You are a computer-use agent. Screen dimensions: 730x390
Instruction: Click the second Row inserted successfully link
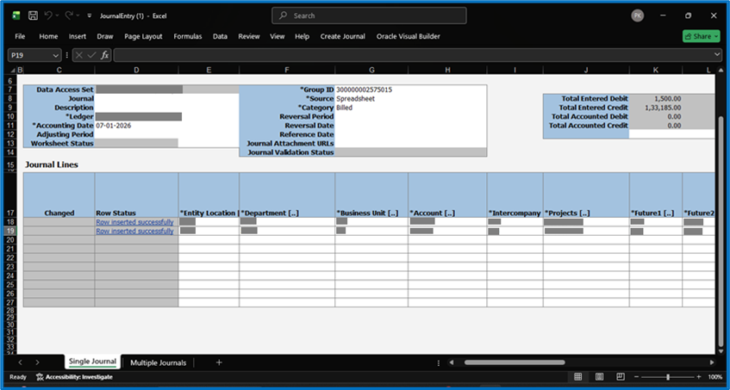click(134, 231)
